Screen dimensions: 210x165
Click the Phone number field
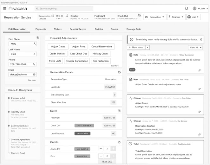23,64
